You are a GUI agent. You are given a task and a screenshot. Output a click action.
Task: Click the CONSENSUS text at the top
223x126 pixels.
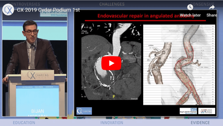tap(201, 4)
